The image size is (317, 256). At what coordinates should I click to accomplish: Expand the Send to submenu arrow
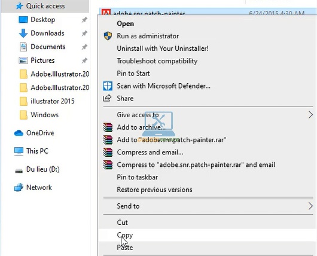point(310,206)
